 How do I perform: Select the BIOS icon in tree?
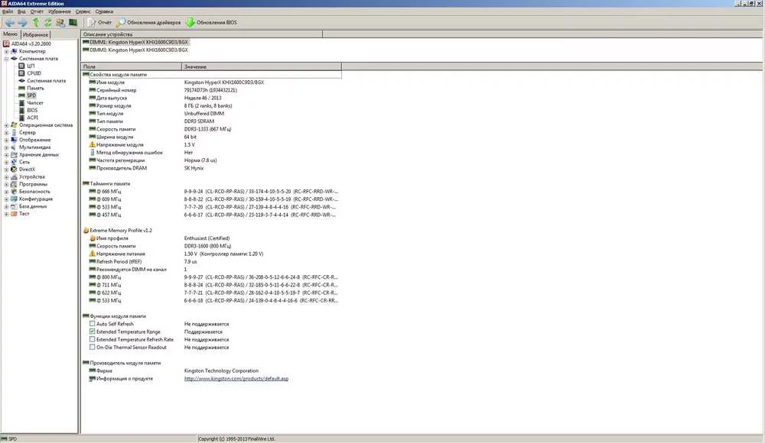pos(21,110)
